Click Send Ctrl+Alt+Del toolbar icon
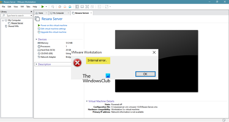The image size is (229, 122). 53,7
